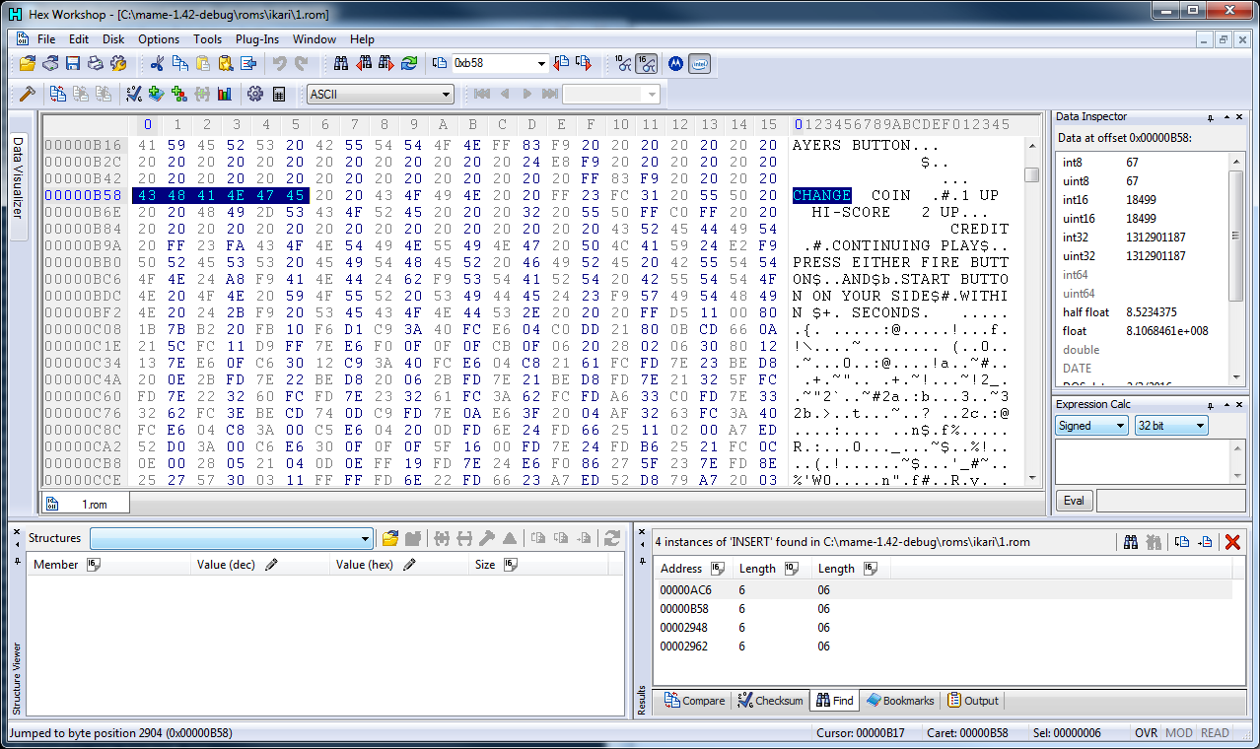Select the 1.rom document tab
Screen dimensions: 1260x749
[85, 504]
